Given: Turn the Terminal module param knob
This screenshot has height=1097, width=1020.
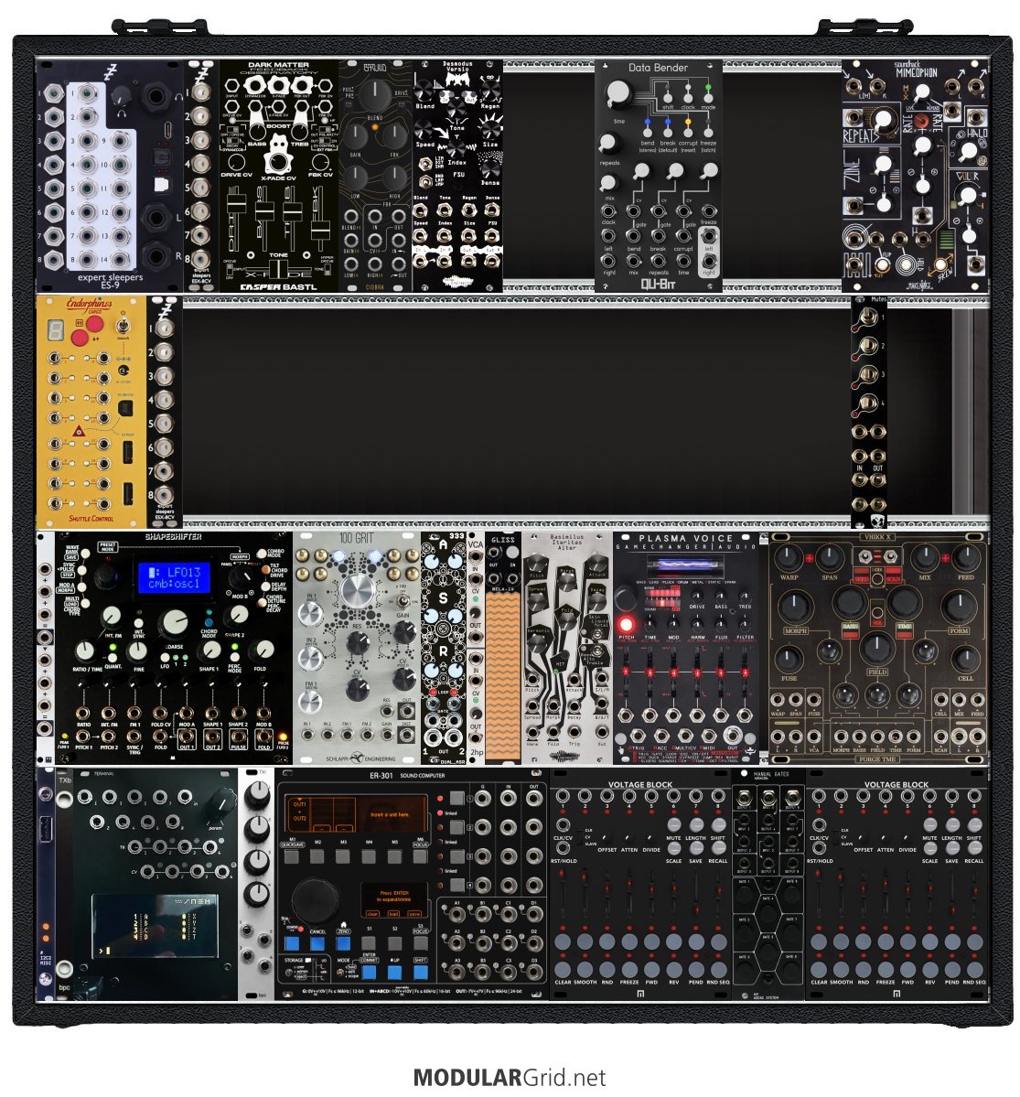Looking at the screenshot, I should coord(221,802).
